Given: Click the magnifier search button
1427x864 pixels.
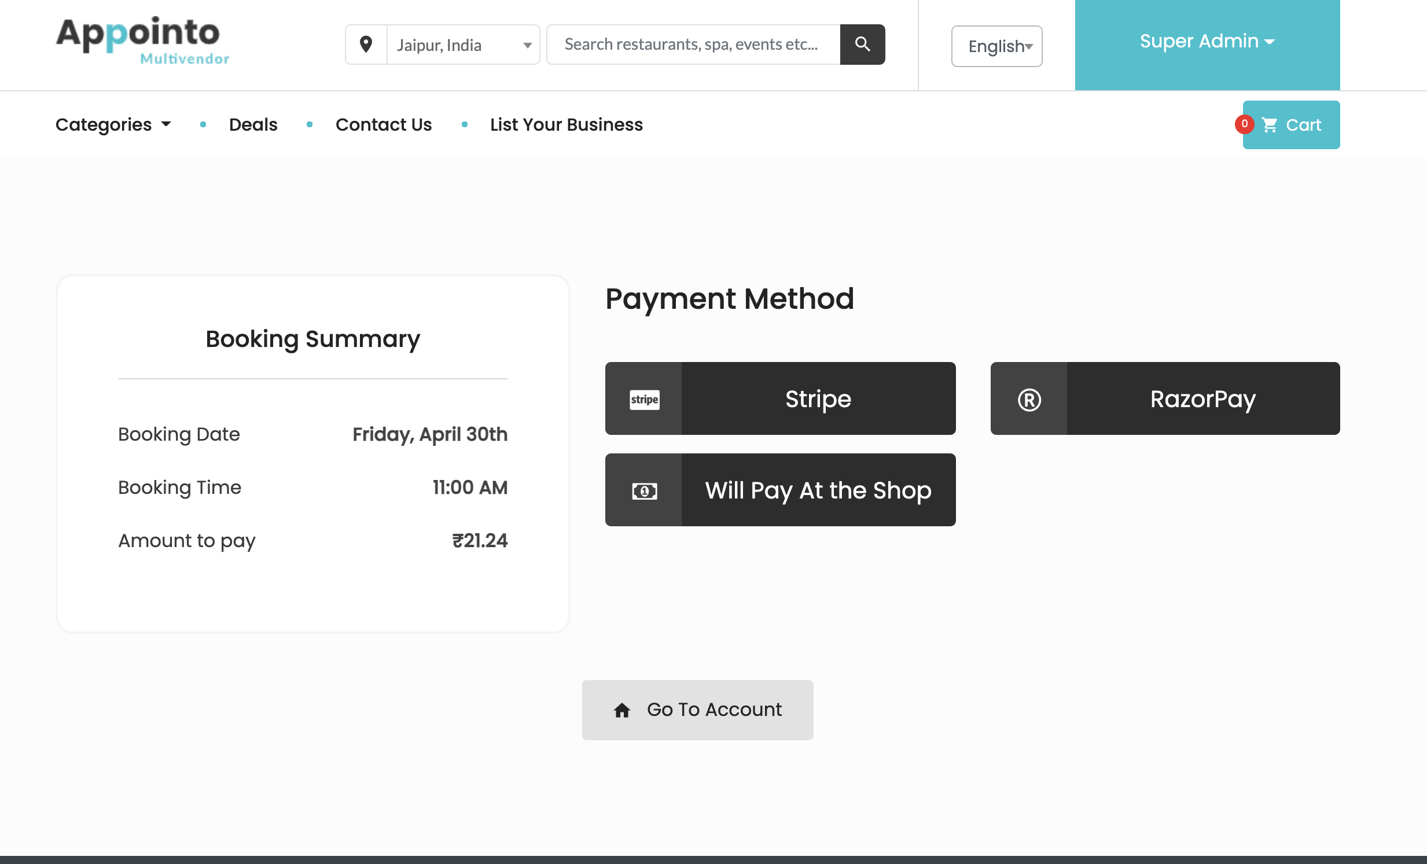Looking at the screenshot, I should [862, 45].
